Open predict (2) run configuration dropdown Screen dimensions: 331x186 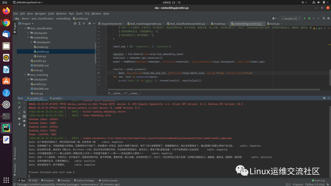291,19
